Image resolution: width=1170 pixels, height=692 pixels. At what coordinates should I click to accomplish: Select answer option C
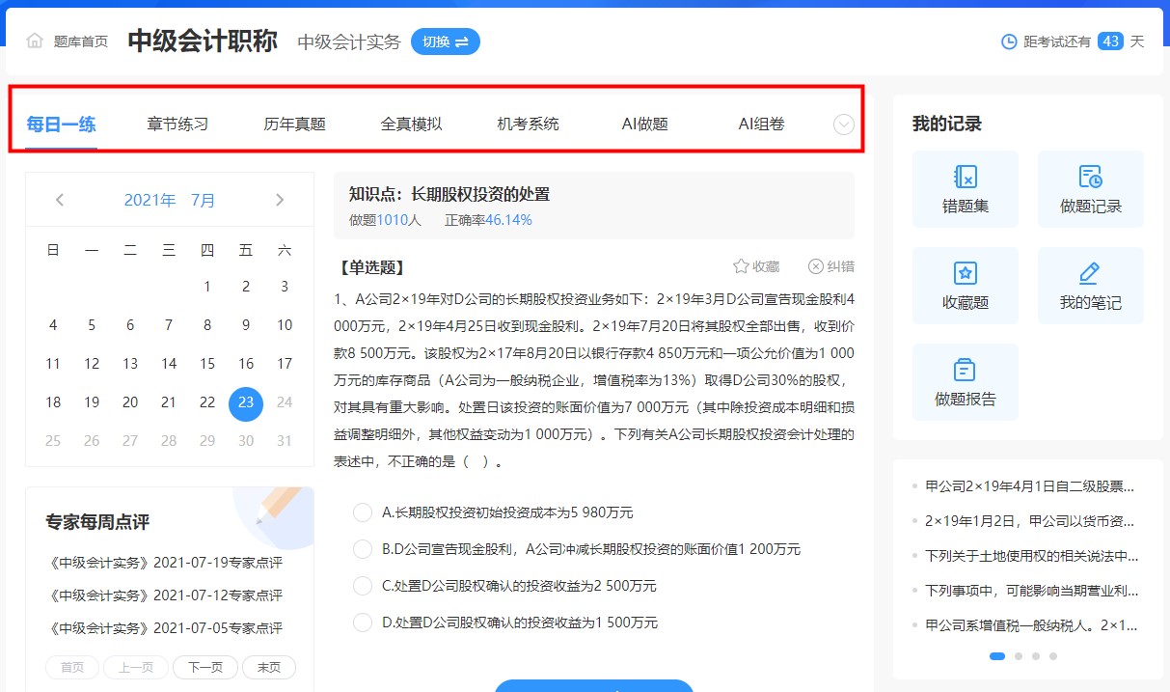363,586
